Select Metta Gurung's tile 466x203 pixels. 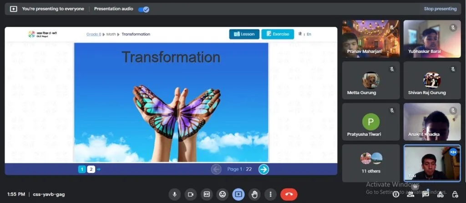click(371, 80)
